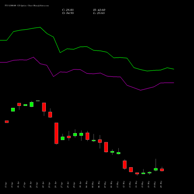Select the open value 'O: 34.95'
194x194 pixels.
pyautogui.click(x=68, y=13)
